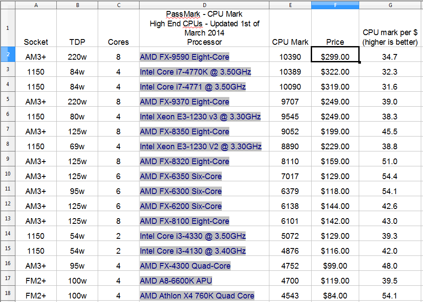The width and height of the screenshot is (423, 302).
Task: Open Intel Xeon E3-1230 V2 link
Action: (201, 146)
